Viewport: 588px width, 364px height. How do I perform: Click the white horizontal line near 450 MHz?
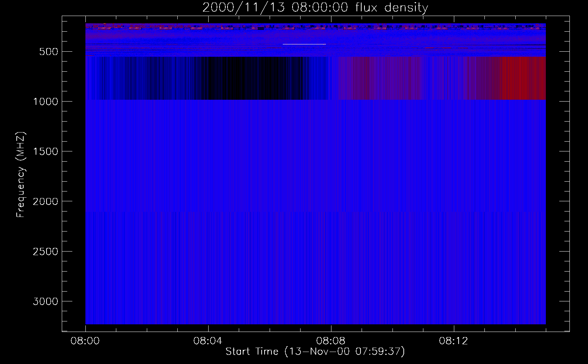click(304, 44)
